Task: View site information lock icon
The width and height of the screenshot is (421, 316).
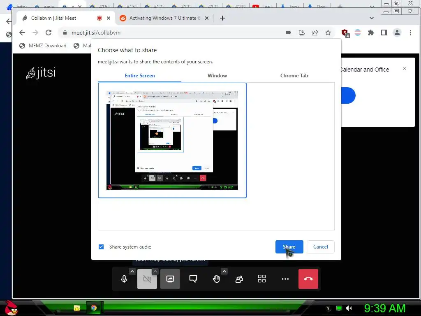Action: tap(65, 33)
